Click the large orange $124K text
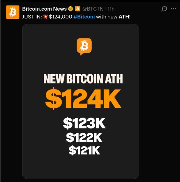The height and width of the screenshot is (182, 180). pyautogui.click(x=83, y=99)
